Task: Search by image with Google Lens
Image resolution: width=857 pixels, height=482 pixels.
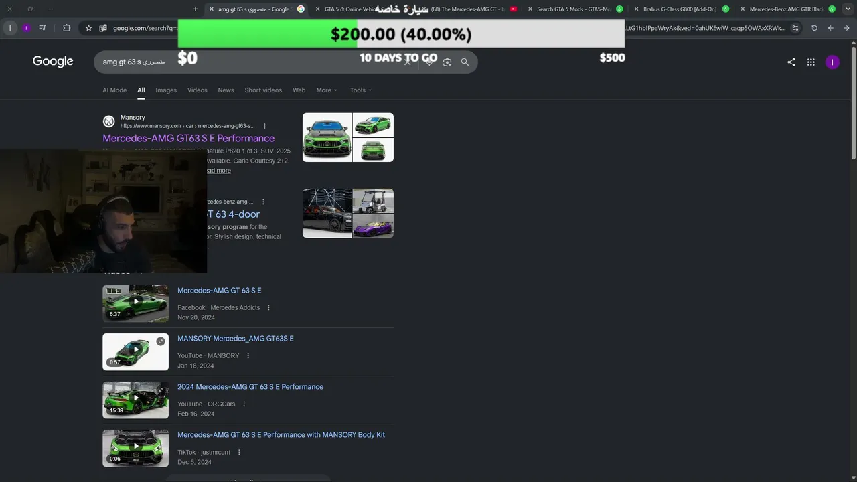Action: [447, 62]
